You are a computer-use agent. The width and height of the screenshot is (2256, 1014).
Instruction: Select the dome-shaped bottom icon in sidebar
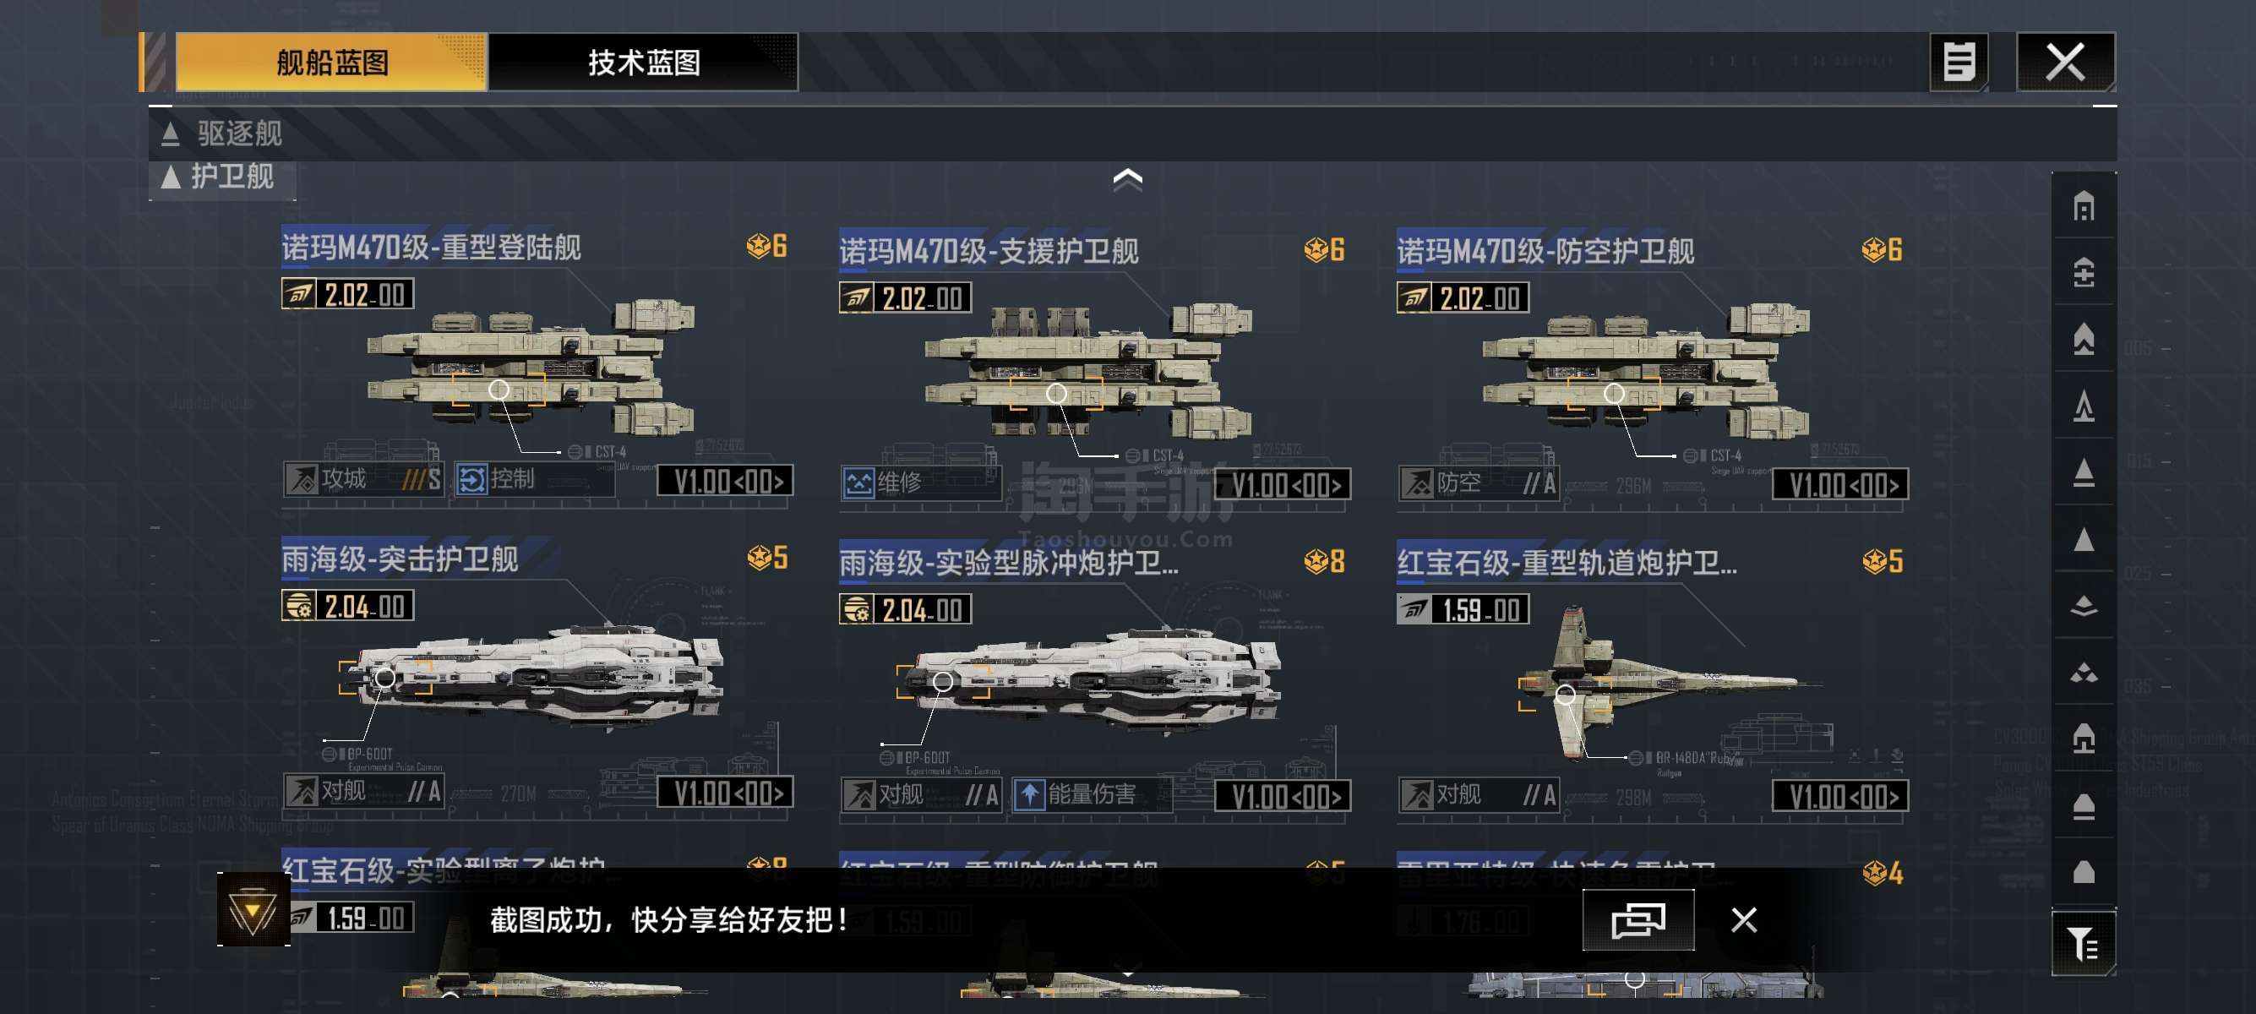(x=2084, y=871)
